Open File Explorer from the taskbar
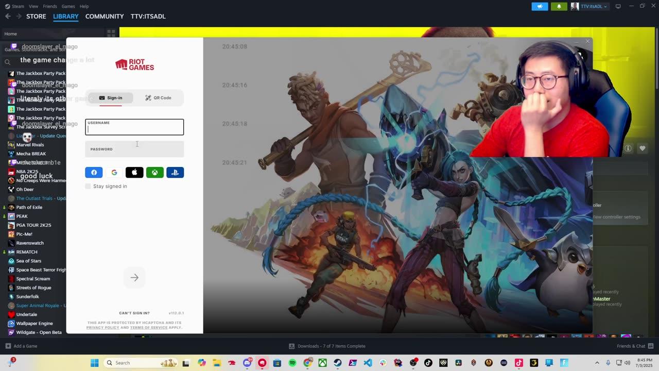Viewport: 659px width, 371px height. pos(217,363)
